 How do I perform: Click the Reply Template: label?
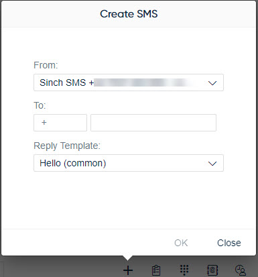[x=67, y=146]
